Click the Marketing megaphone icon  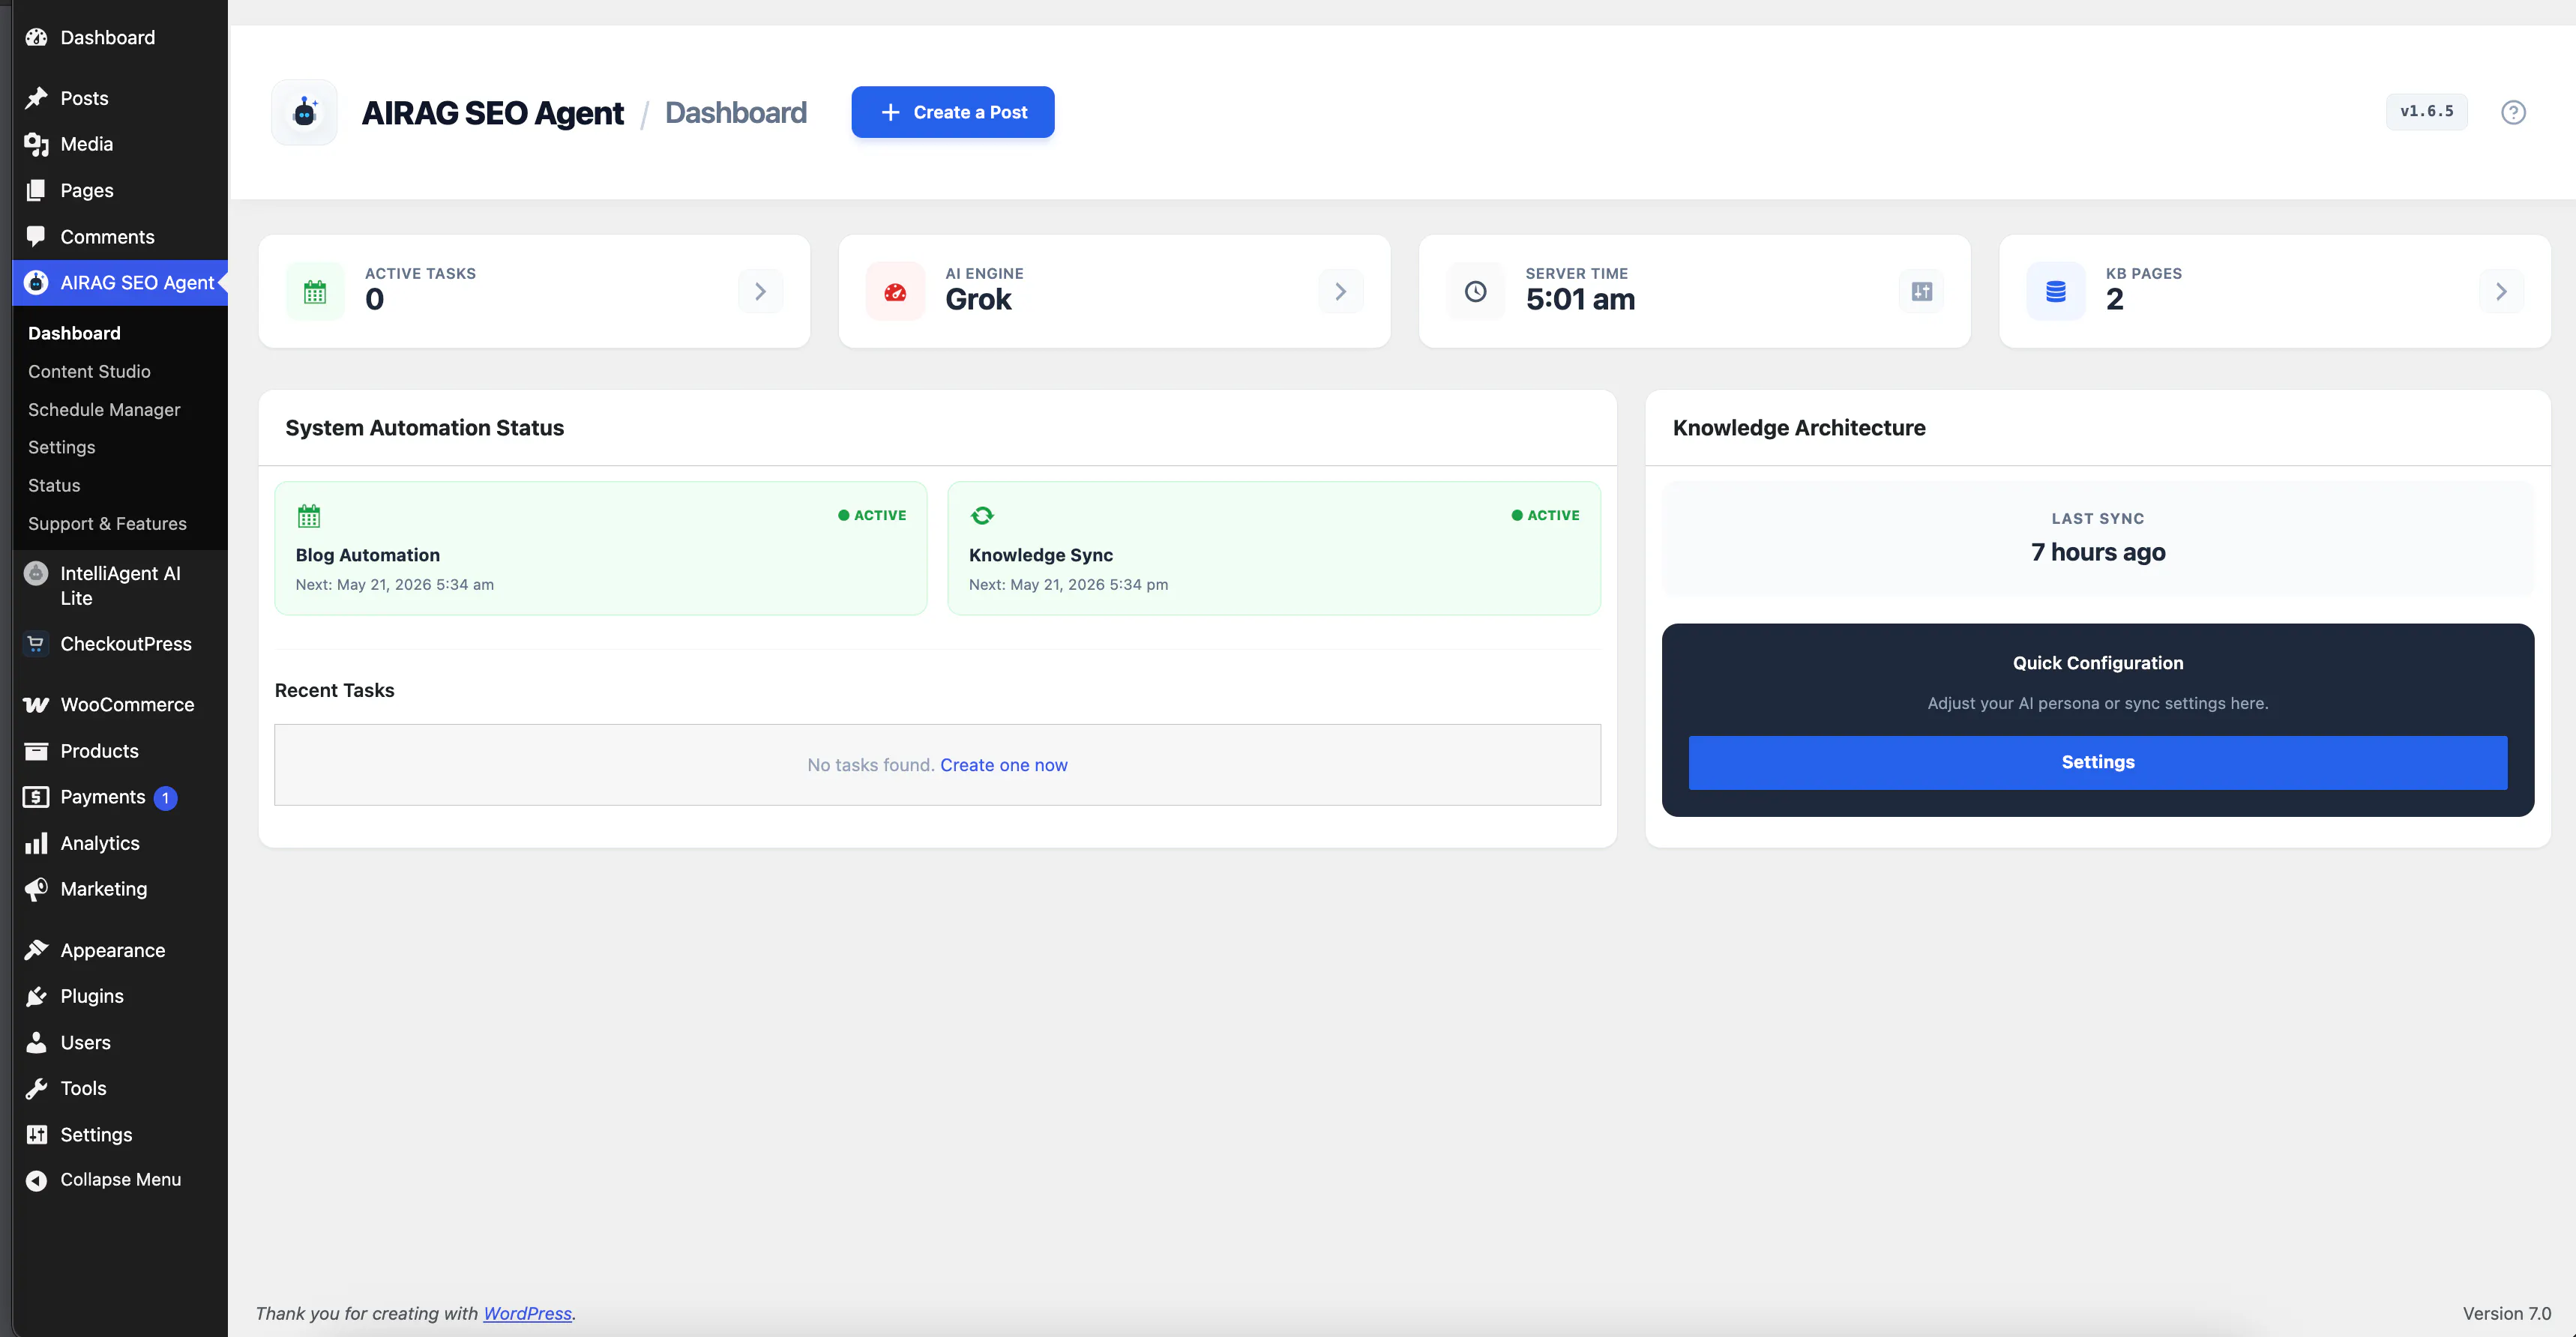click(x=36, y=889)
